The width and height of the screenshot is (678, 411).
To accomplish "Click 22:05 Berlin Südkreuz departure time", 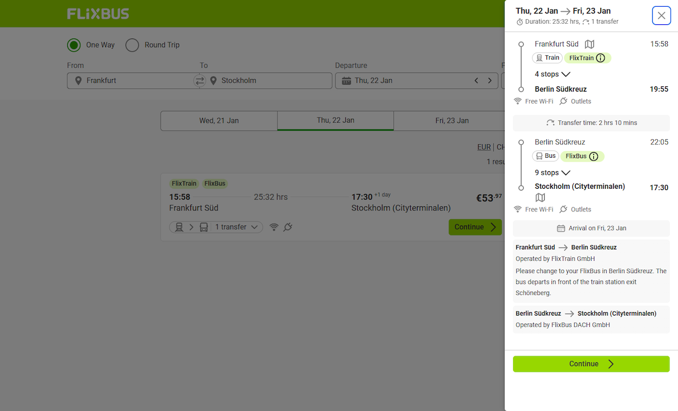I will pyautogui.click(x=659, y=142).
